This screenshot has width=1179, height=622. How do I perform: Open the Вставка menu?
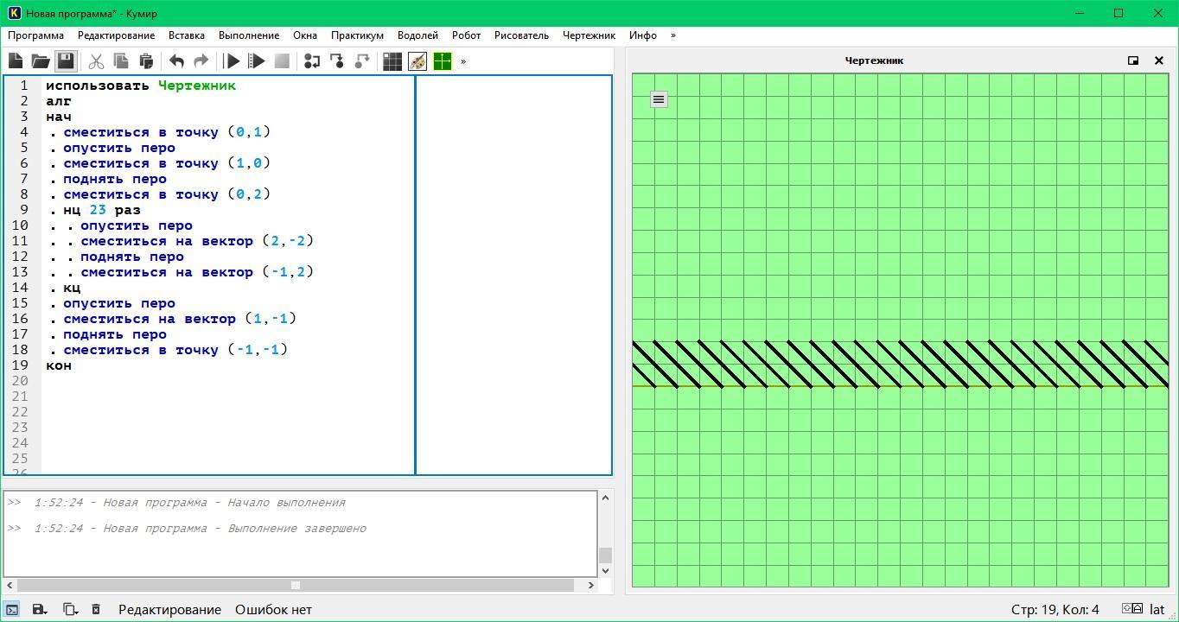(x=187, y=35)
